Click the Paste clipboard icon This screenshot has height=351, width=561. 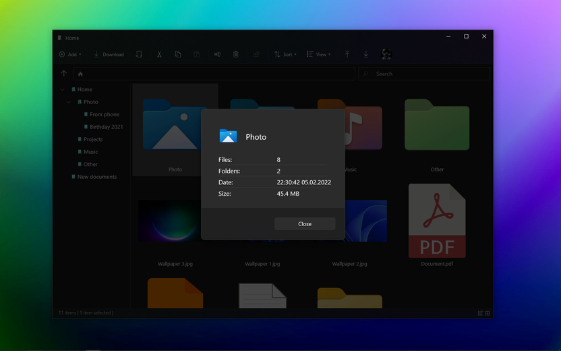[196, 55]
